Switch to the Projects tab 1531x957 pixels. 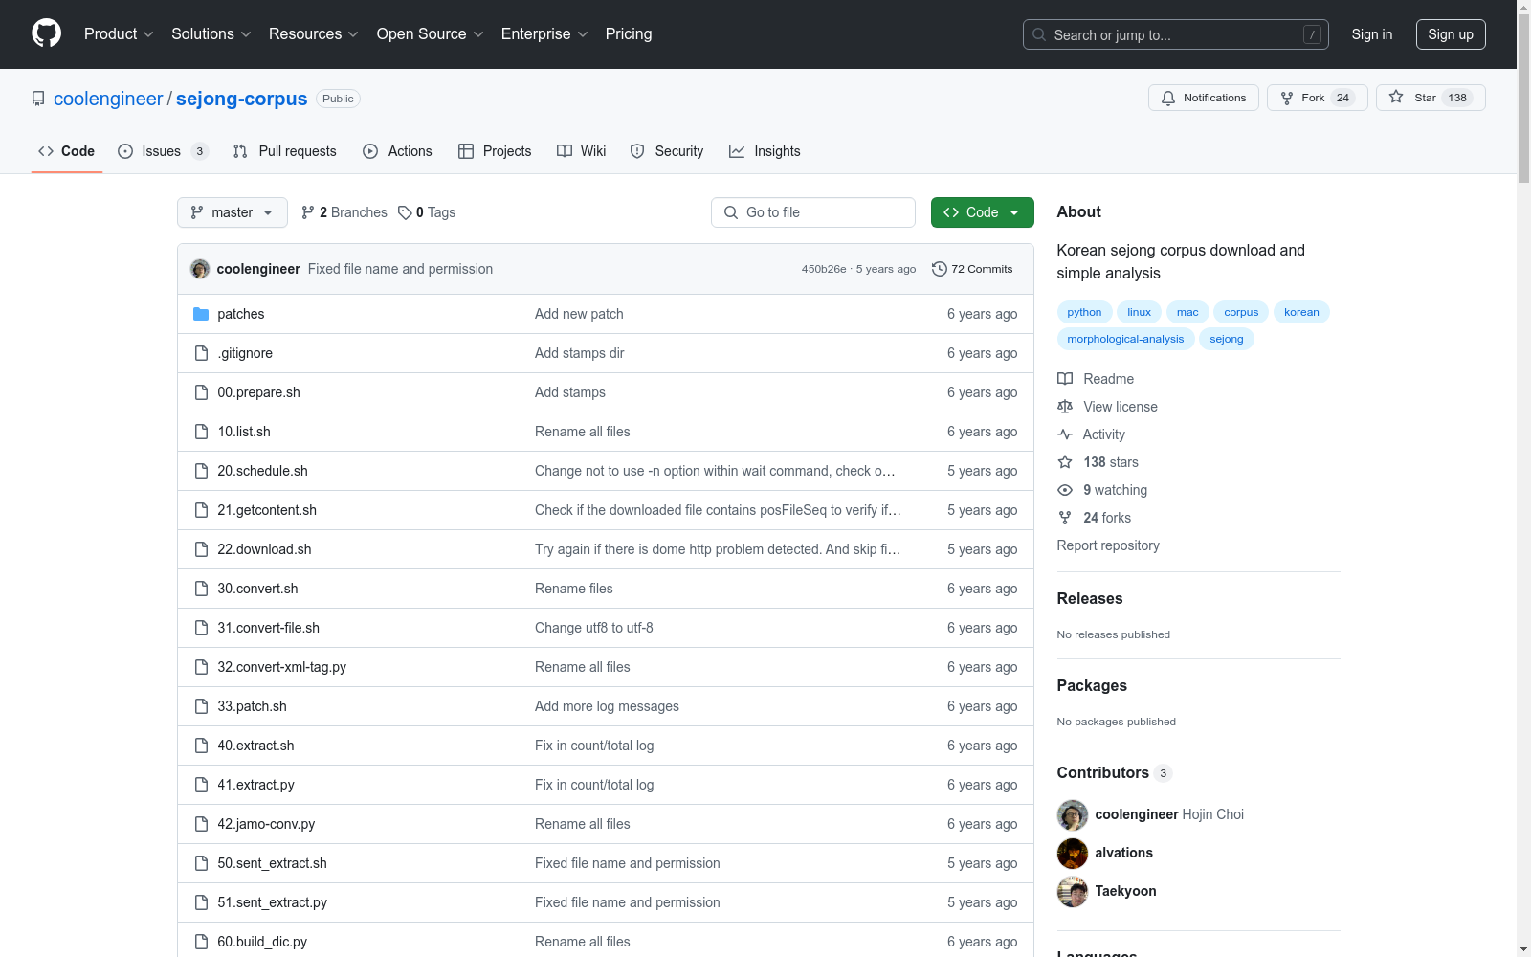pos(495,151)
